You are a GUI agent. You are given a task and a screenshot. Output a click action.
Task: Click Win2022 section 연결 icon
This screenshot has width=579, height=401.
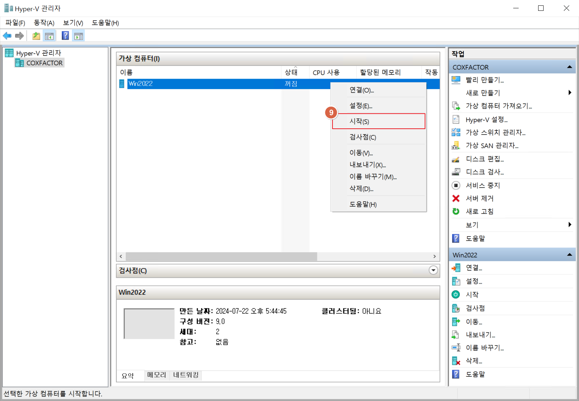[456, 268]
